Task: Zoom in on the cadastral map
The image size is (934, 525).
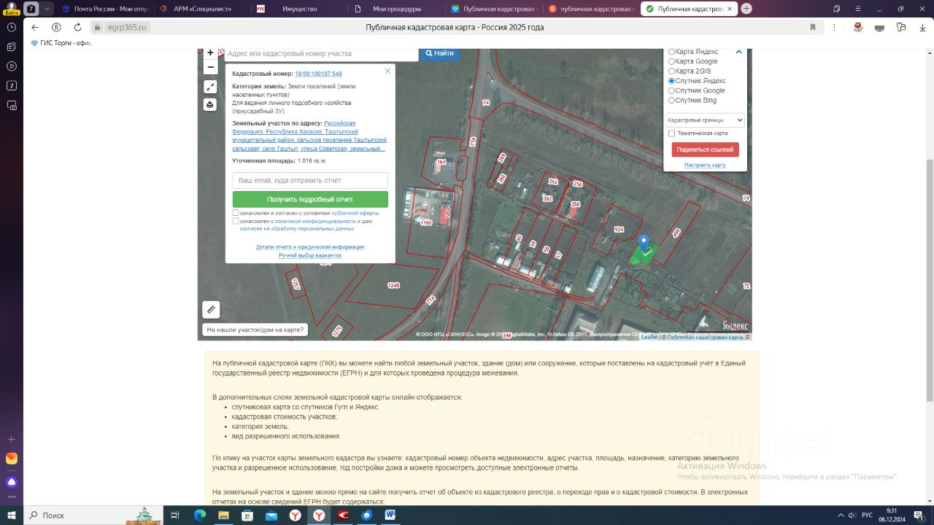Action: [210, 53]
